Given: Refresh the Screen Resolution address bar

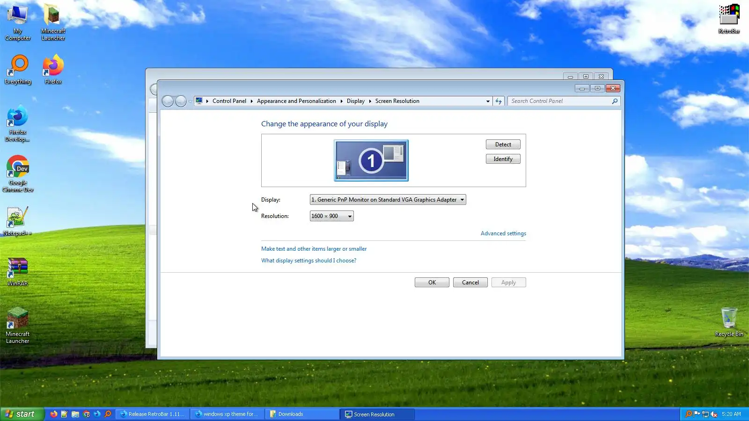Looking at the screenshot, I should click(x=499, y=101).
